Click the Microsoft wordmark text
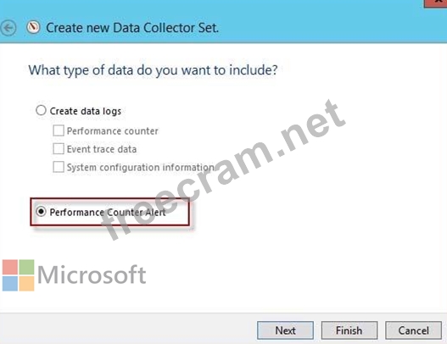Viewport: 447px width, 344px height. (92, 275)
